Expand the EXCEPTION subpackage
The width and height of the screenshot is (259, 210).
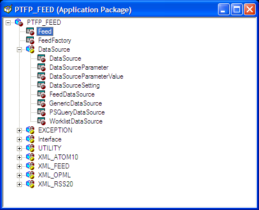[19, 131]
